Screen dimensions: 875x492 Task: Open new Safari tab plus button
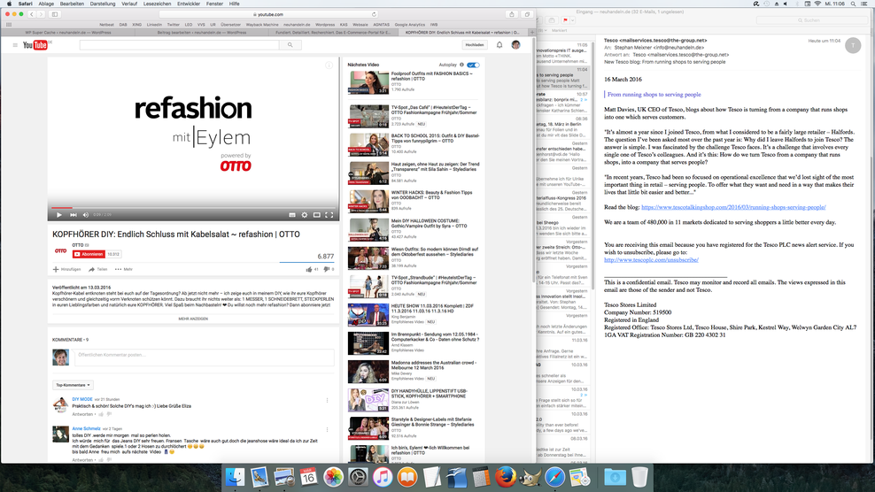[x=531, y=33]
